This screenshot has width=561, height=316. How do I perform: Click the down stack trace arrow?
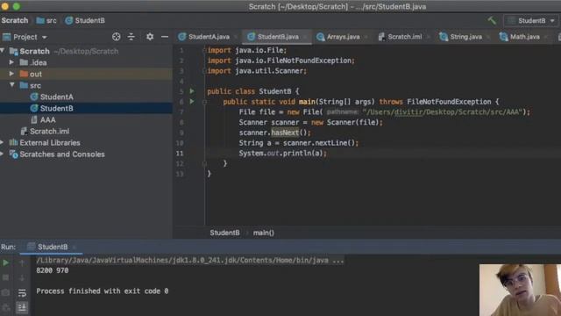22,277
